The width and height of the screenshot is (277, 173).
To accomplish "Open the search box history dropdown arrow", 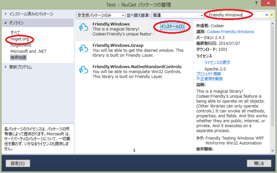I will [272, 15].
